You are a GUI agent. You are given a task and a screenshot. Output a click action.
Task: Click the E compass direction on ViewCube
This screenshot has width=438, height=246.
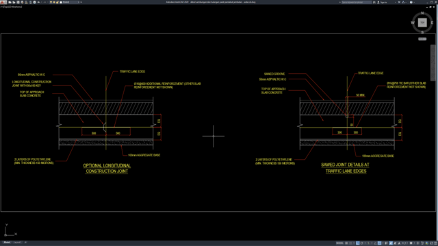432,23
